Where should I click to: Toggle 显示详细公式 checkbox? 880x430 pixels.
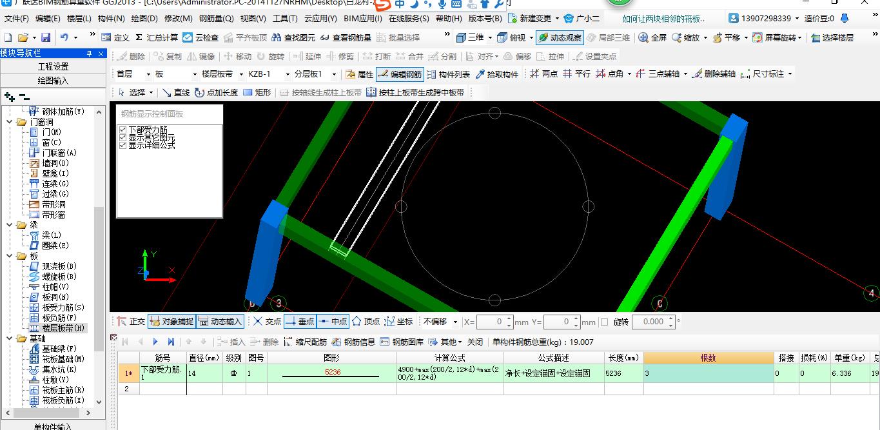tap(123, 146)
